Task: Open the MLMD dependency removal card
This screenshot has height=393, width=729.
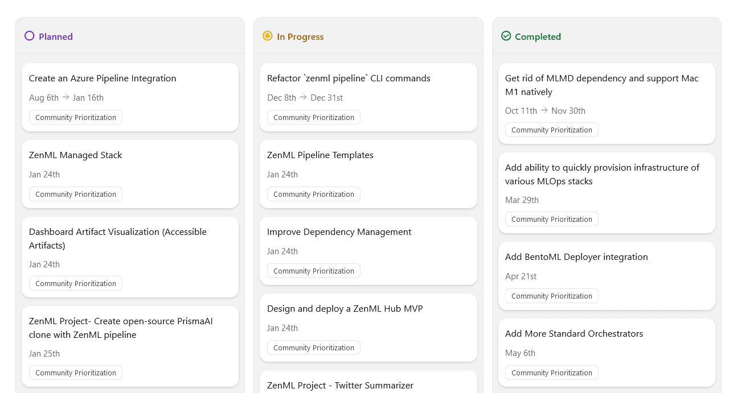Action: point(601,85)
